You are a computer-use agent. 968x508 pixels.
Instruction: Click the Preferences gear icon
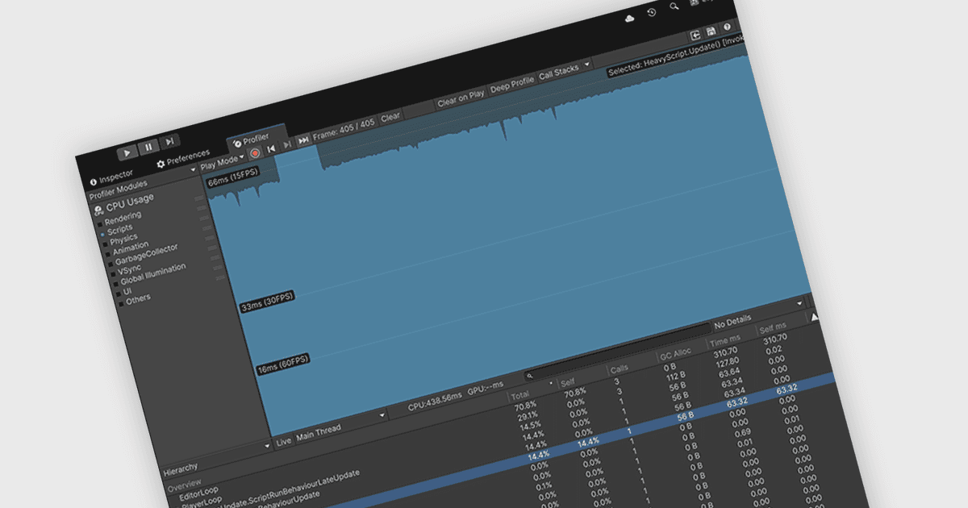(161, 164)
